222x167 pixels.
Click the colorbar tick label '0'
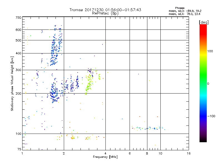point(208,84)
